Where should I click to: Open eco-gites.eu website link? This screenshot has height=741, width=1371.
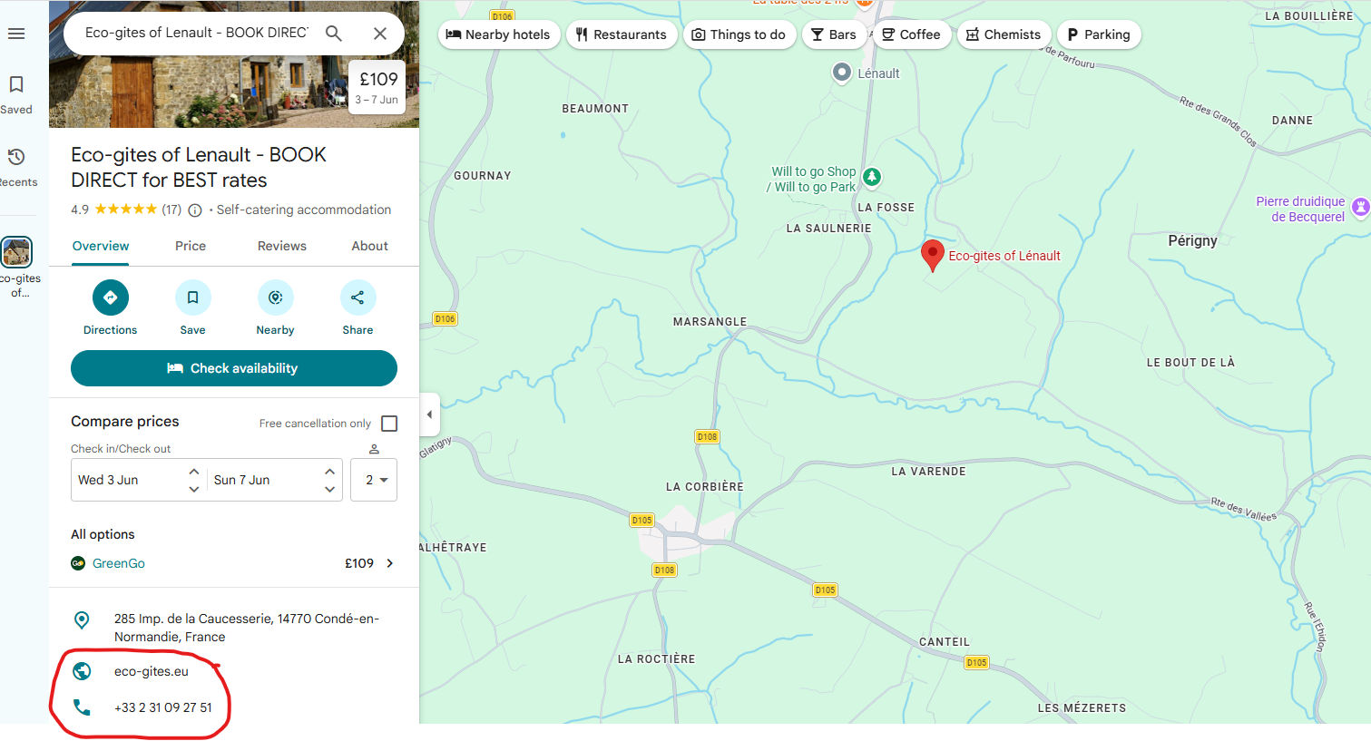[152, 671]
